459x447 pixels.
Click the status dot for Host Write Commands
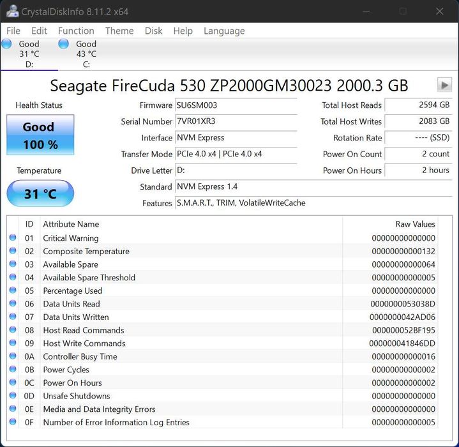[13, 343]
